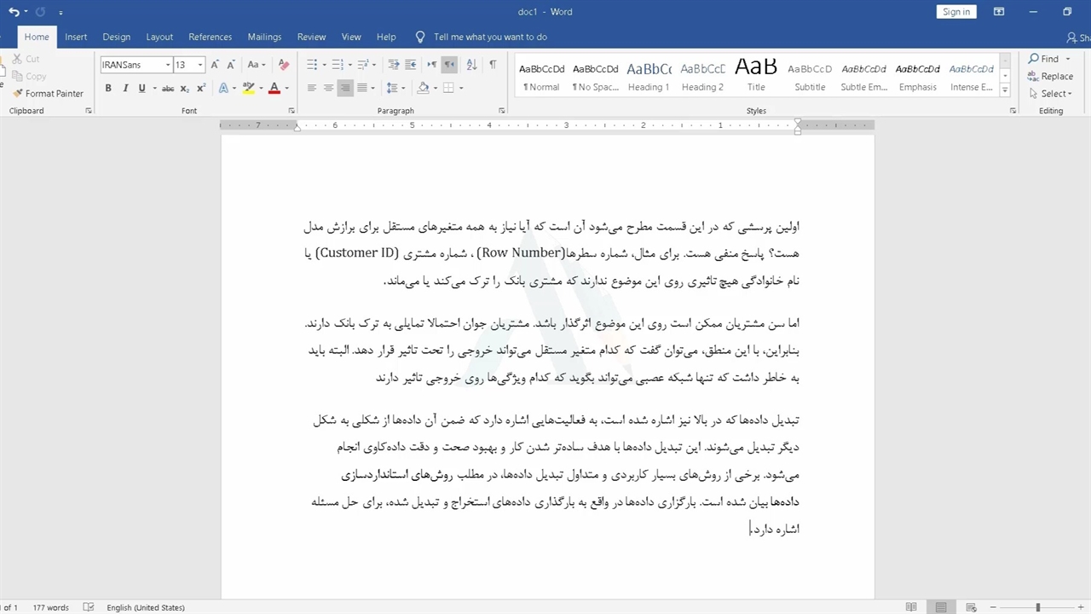Clear all formatting with the eraser icon

click(284, 65)
